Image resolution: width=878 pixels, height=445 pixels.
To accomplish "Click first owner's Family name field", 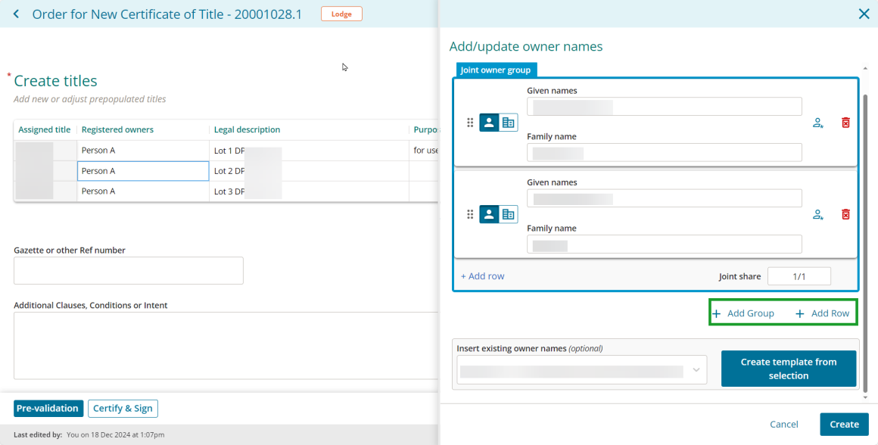I will click(664, 153).
